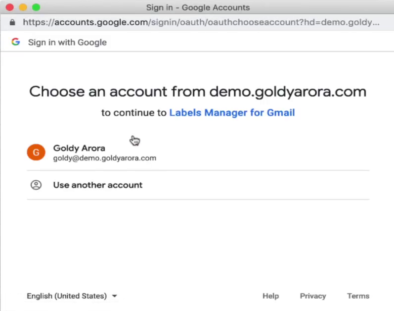Image resolution: width=394 pixels, height=311 pixels.
Task: Click the Sign in - Google Accounts title
Action: pyautogui.click(x=198, y=7)
